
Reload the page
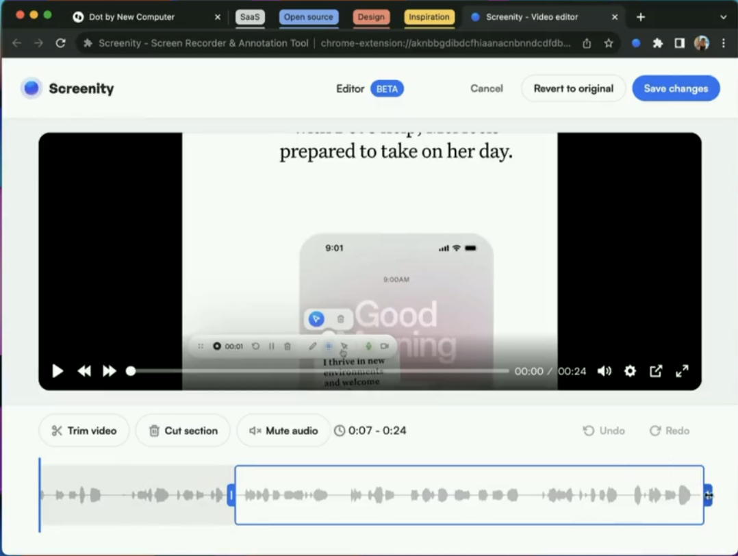coord(60,43)
